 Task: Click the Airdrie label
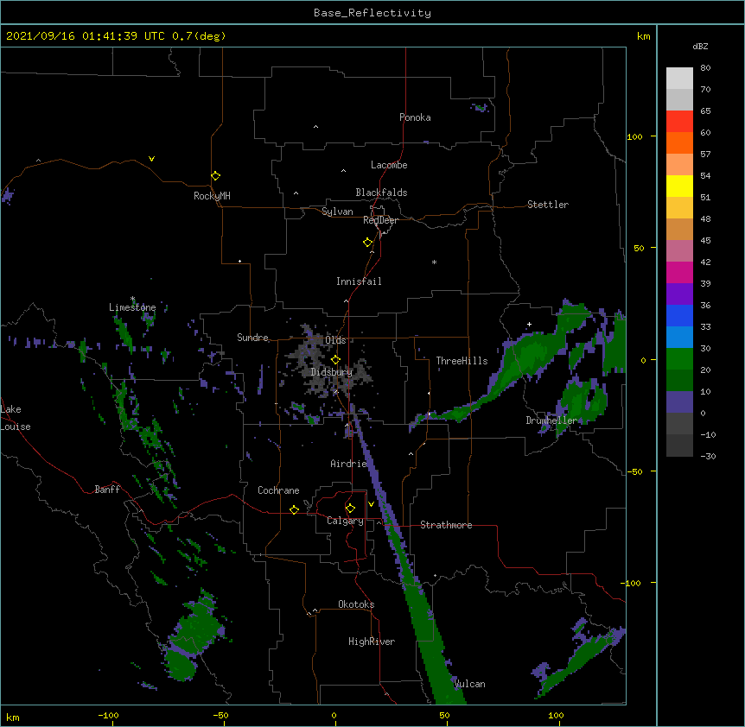coord(348,464)
